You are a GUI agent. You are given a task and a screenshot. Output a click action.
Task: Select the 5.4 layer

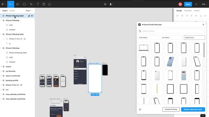click(7, 90)
